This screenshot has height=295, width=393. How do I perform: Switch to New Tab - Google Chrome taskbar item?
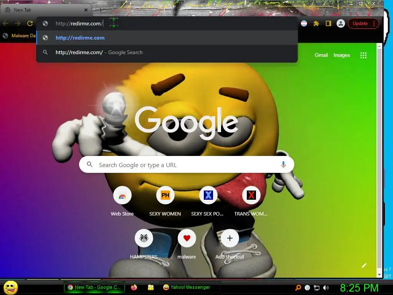(x=94, y=287)
